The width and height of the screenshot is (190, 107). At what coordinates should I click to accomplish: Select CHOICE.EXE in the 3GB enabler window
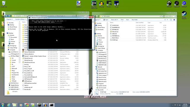(115, 26)
